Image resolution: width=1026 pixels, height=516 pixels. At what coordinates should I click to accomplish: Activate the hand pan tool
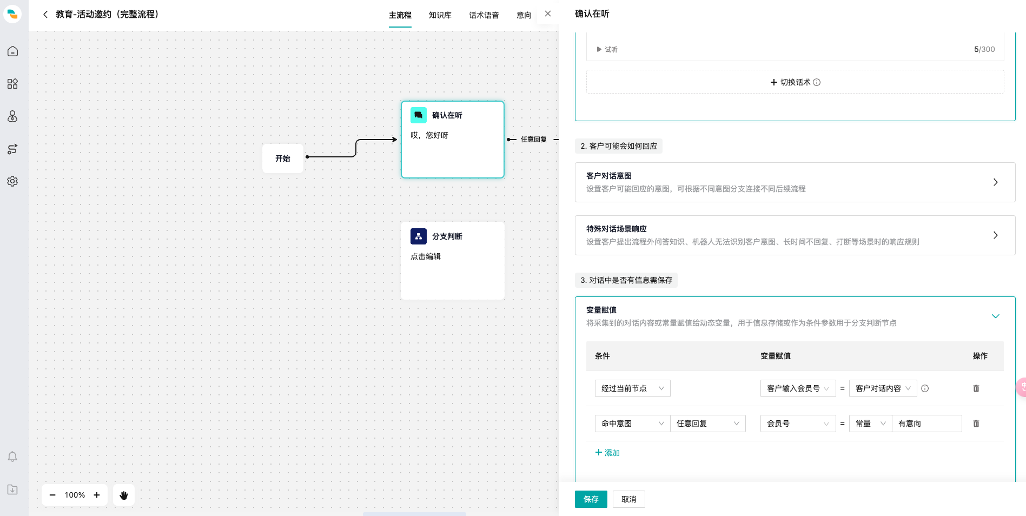tap(124, 495)
